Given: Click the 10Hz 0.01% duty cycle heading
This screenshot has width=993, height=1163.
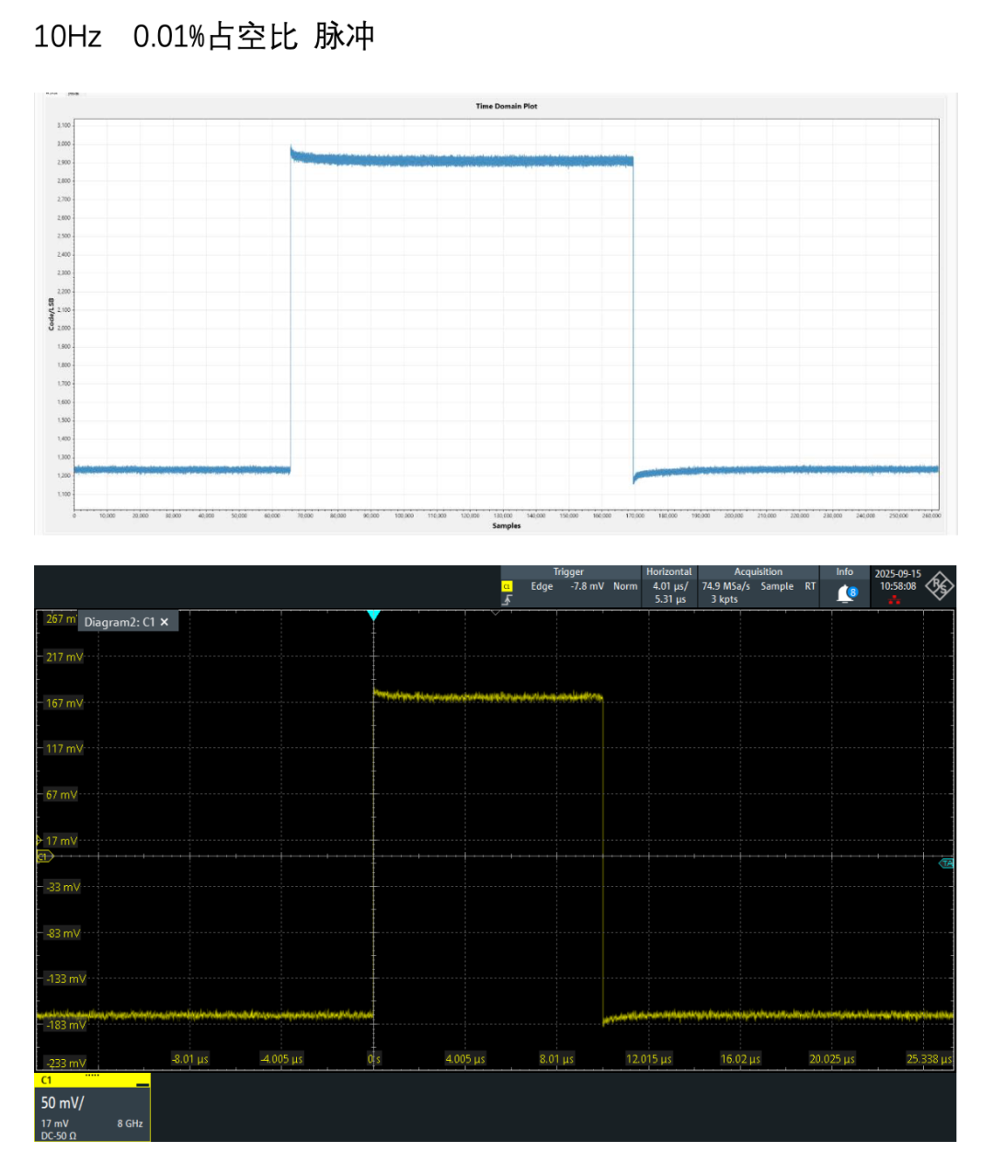Looking at the screenshot, I should 204,37.
